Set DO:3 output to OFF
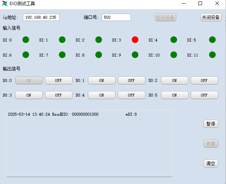 [59, 95]
